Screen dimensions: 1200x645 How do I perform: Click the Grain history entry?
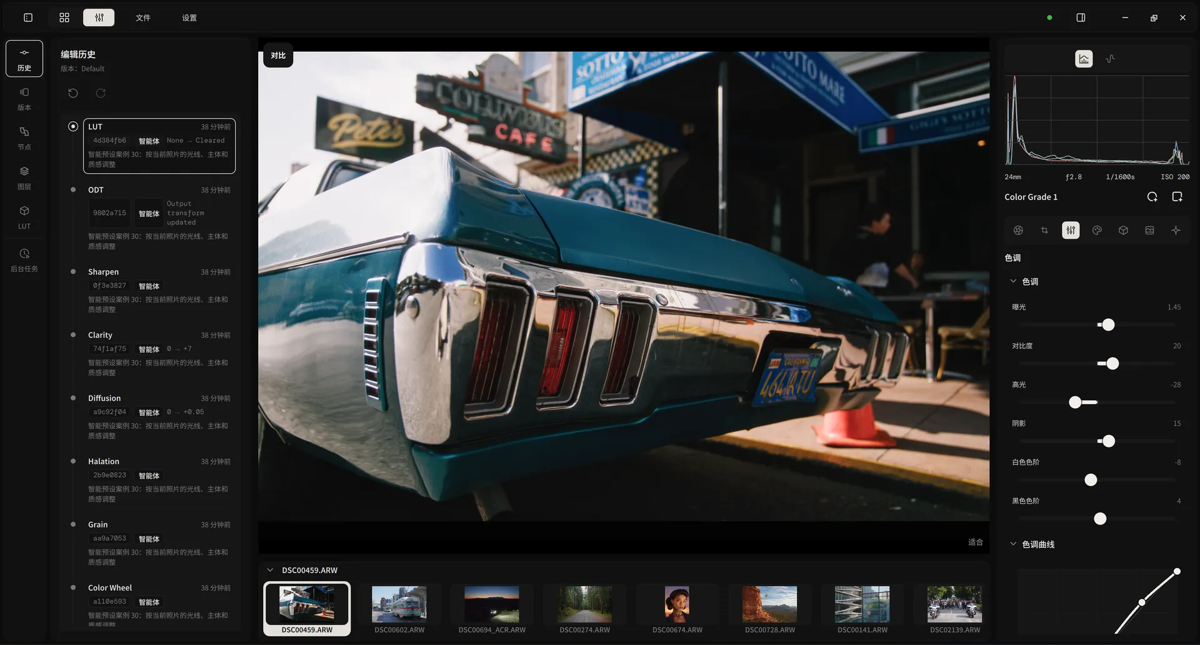pyautogui.click(x=159, y=542)
